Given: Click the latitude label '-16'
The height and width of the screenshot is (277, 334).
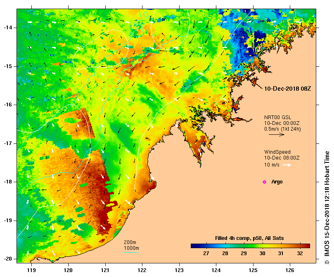Looking at the screenshot, I should pos(8,105).
